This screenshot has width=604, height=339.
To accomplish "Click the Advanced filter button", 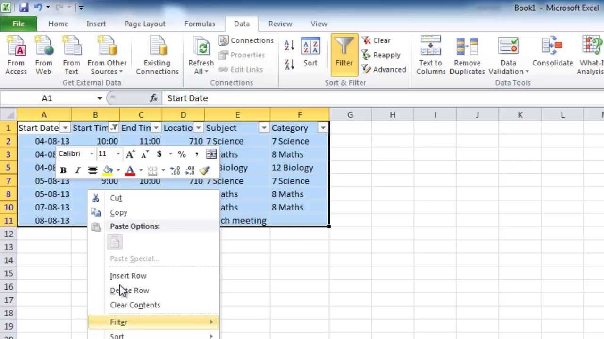I will coord(384,69).
